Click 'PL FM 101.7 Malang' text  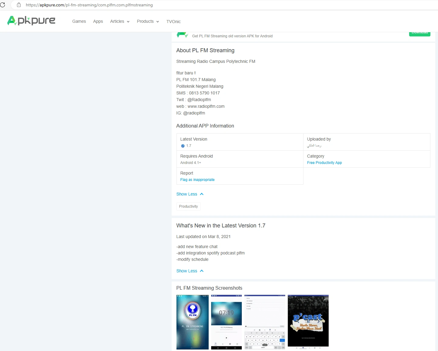coord(196,80)
